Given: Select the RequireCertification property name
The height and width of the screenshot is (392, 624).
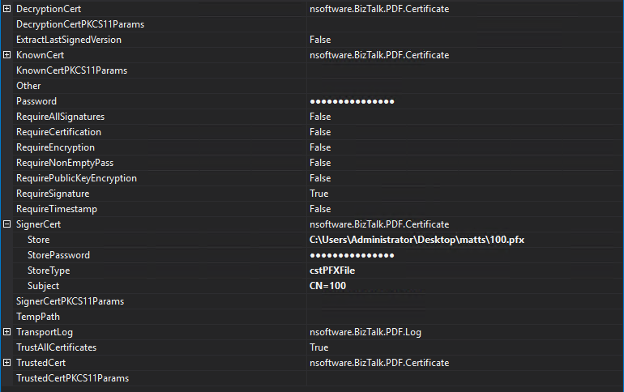Looking at the screenshot, I should (58, 132).
